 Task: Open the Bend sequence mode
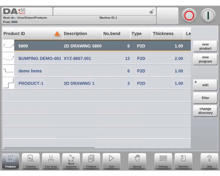pyautogui.click(x=71, y=161)
